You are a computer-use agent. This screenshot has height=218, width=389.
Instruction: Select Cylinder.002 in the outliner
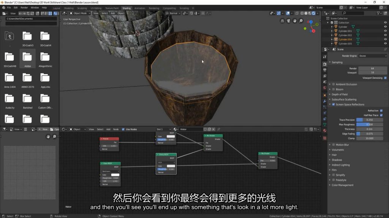point(345,35)
